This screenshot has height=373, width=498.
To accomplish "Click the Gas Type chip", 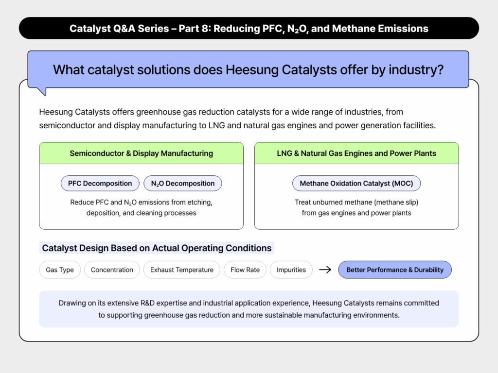I will click(x=60, y=270).
